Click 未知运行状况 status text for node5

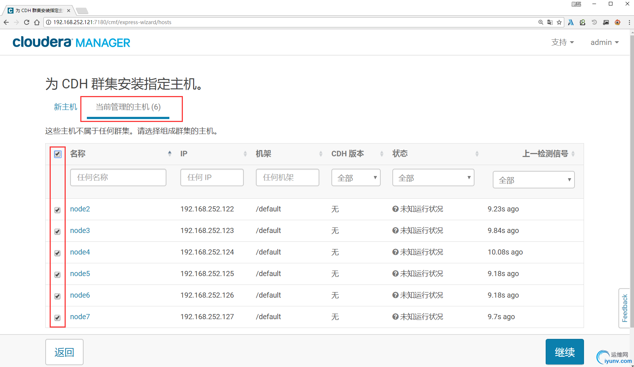(422, 274)
